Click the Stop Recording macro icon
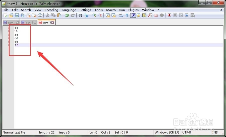 [x=175, y=15]
